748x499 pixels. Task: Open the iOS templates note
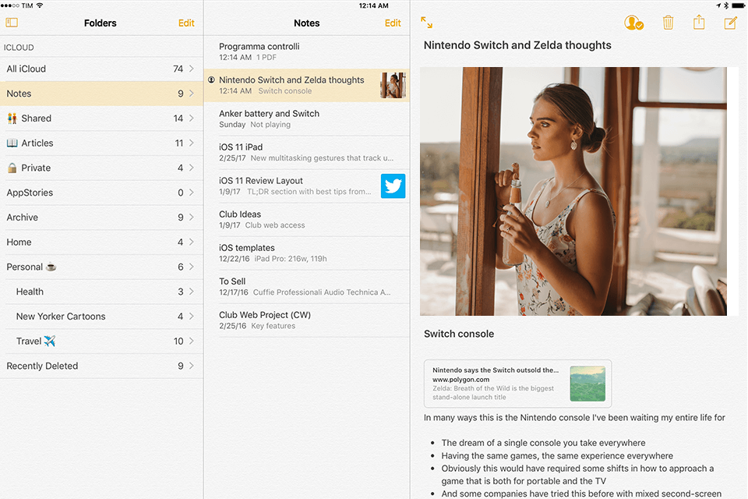pos(307,253)
